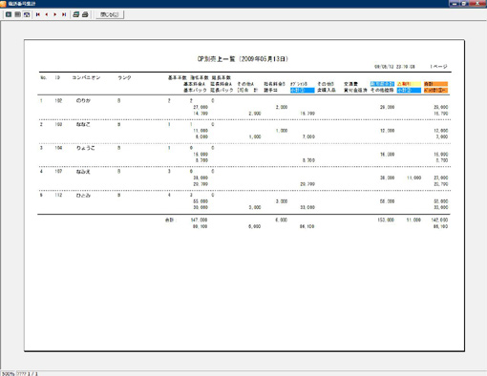Minimize the preview window
This screenshot has width=487, height=376.
click(455, 4)
